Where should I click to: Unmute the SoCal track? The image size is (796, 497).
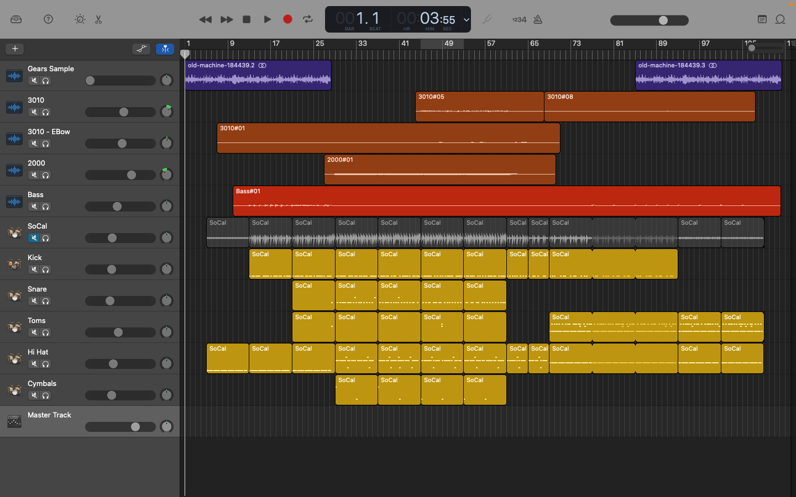[x=34, y=238]
